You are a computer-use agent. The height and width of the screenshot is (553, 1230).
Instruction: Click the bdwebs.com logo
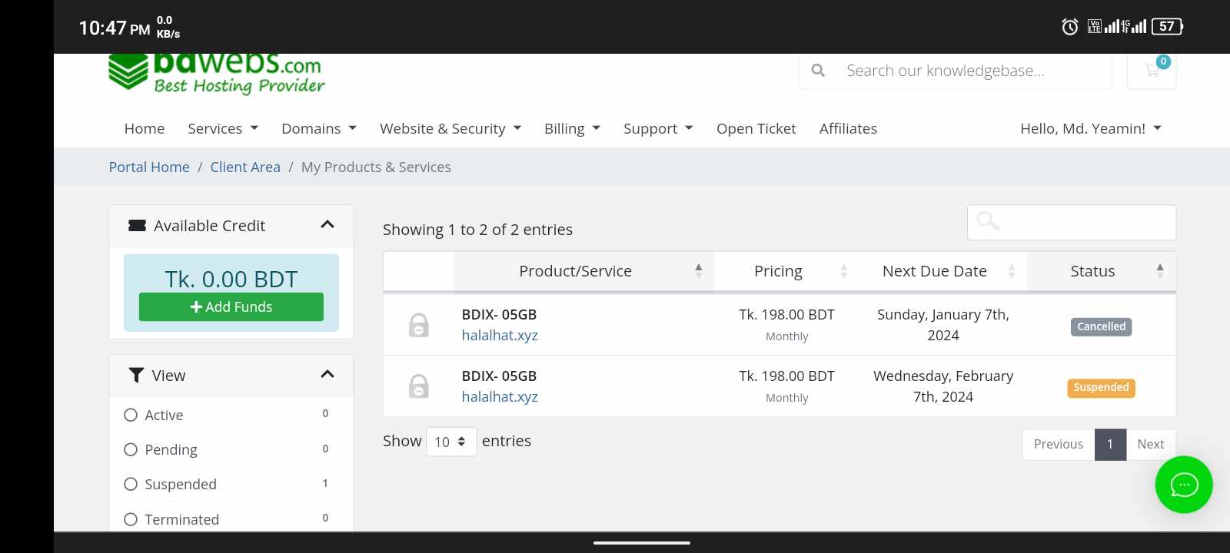(217, 74)
